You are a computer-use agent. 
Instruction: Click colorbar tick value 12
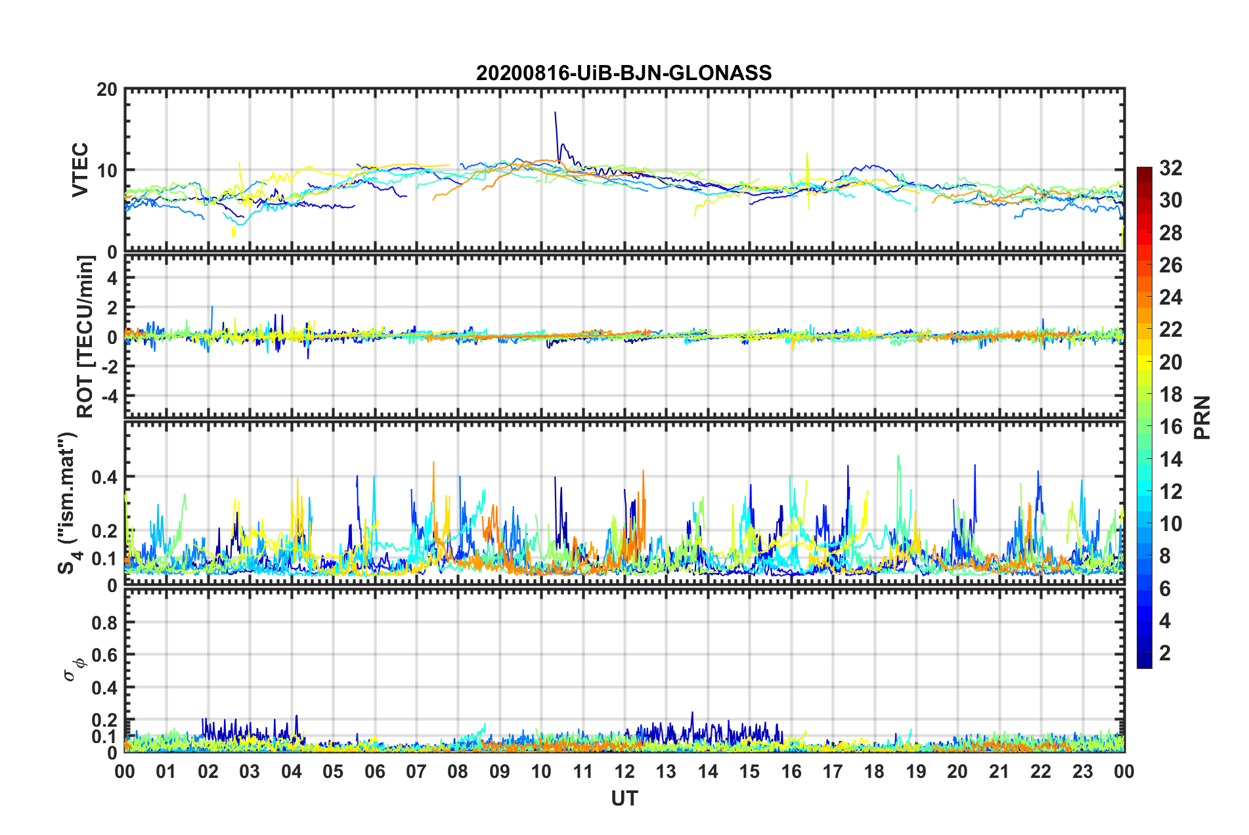(x=1171, y=492)
